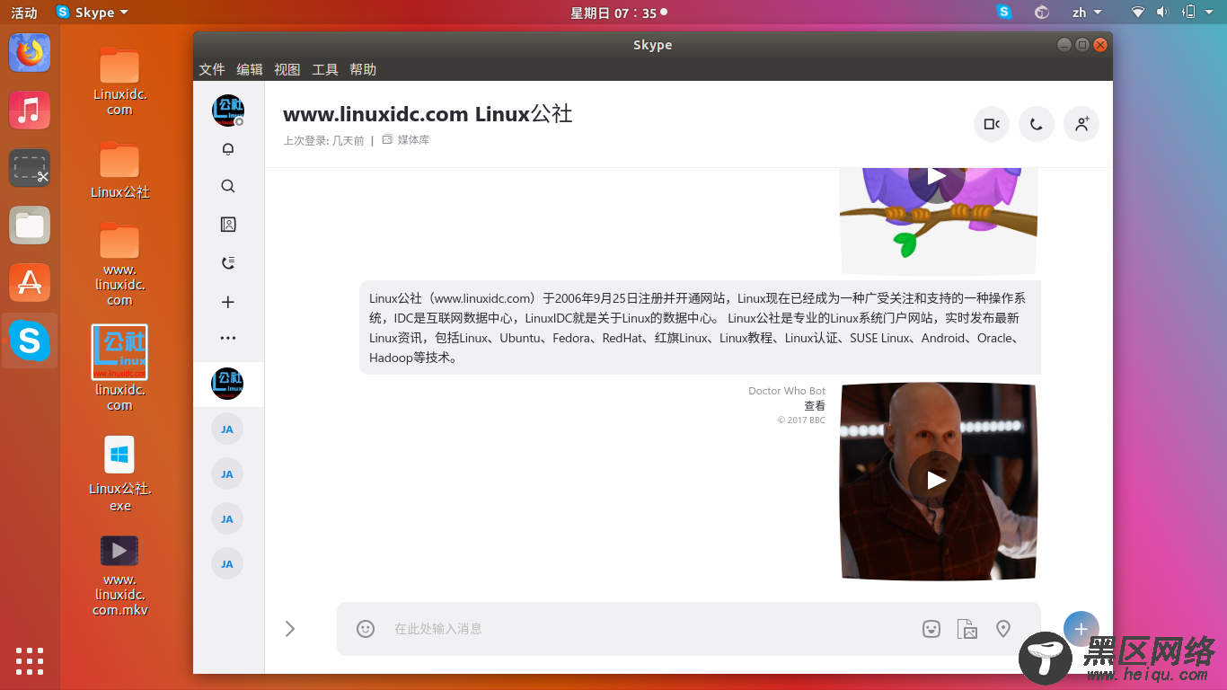Select the second JA contact
The image size is (1227, 690).
click(x=227, y=474)
